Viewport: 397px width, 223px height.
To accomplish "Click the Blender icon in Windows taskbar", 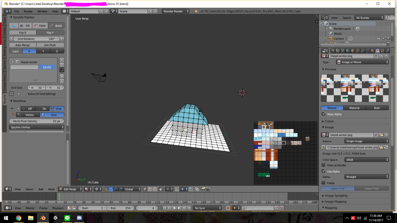I will click(x=43, y=218).
